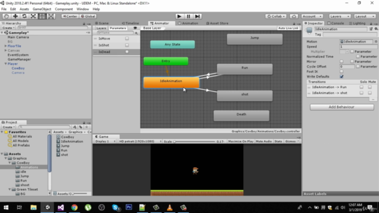Open the Account dropdown
The image size is (379, 213).
coord(312,16)
